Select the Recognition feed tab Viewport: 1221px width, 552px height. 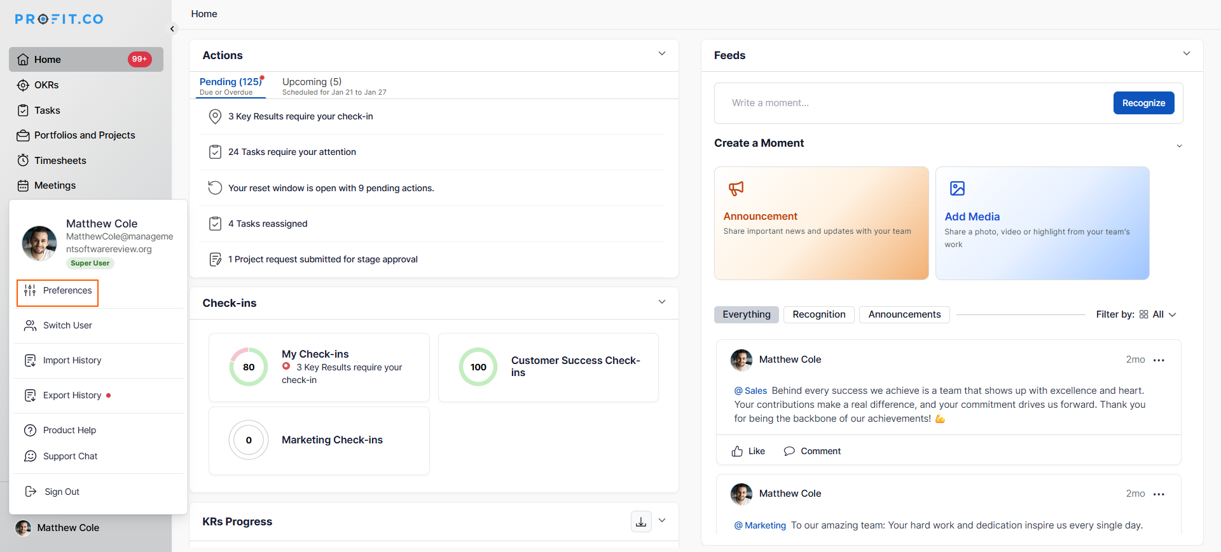(x=818, y=314)
